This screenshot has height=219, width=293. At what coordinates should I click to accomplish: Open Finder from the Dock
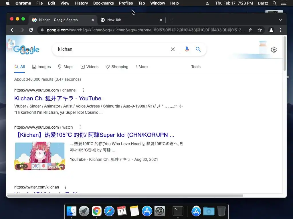72,211
